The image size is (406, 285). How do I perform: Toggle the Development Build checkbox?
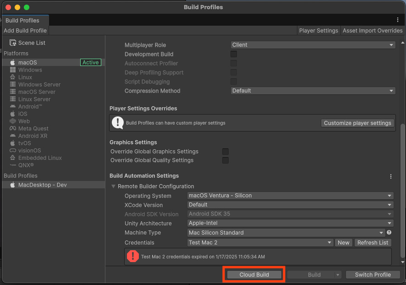(234, 54)
